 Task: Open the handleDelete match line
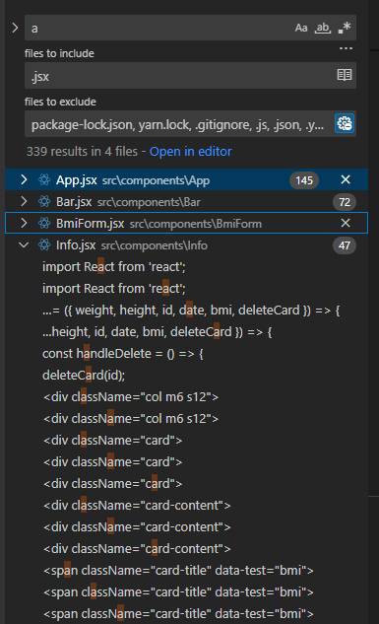coord(123,353)
